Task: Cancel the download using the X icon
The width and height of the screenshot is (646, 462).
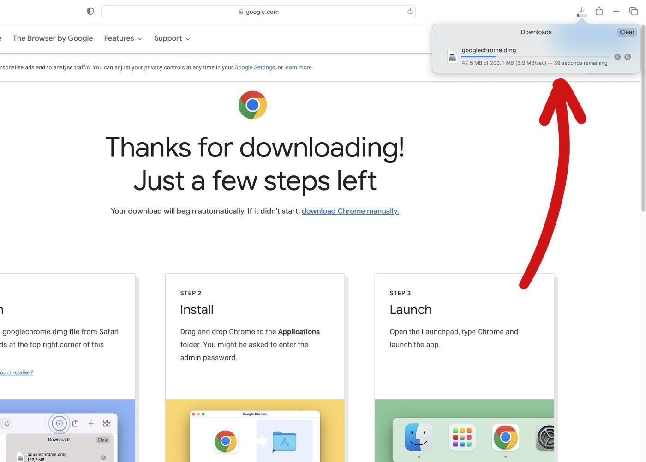Action: pyautogui.click(x=617, y=57)
